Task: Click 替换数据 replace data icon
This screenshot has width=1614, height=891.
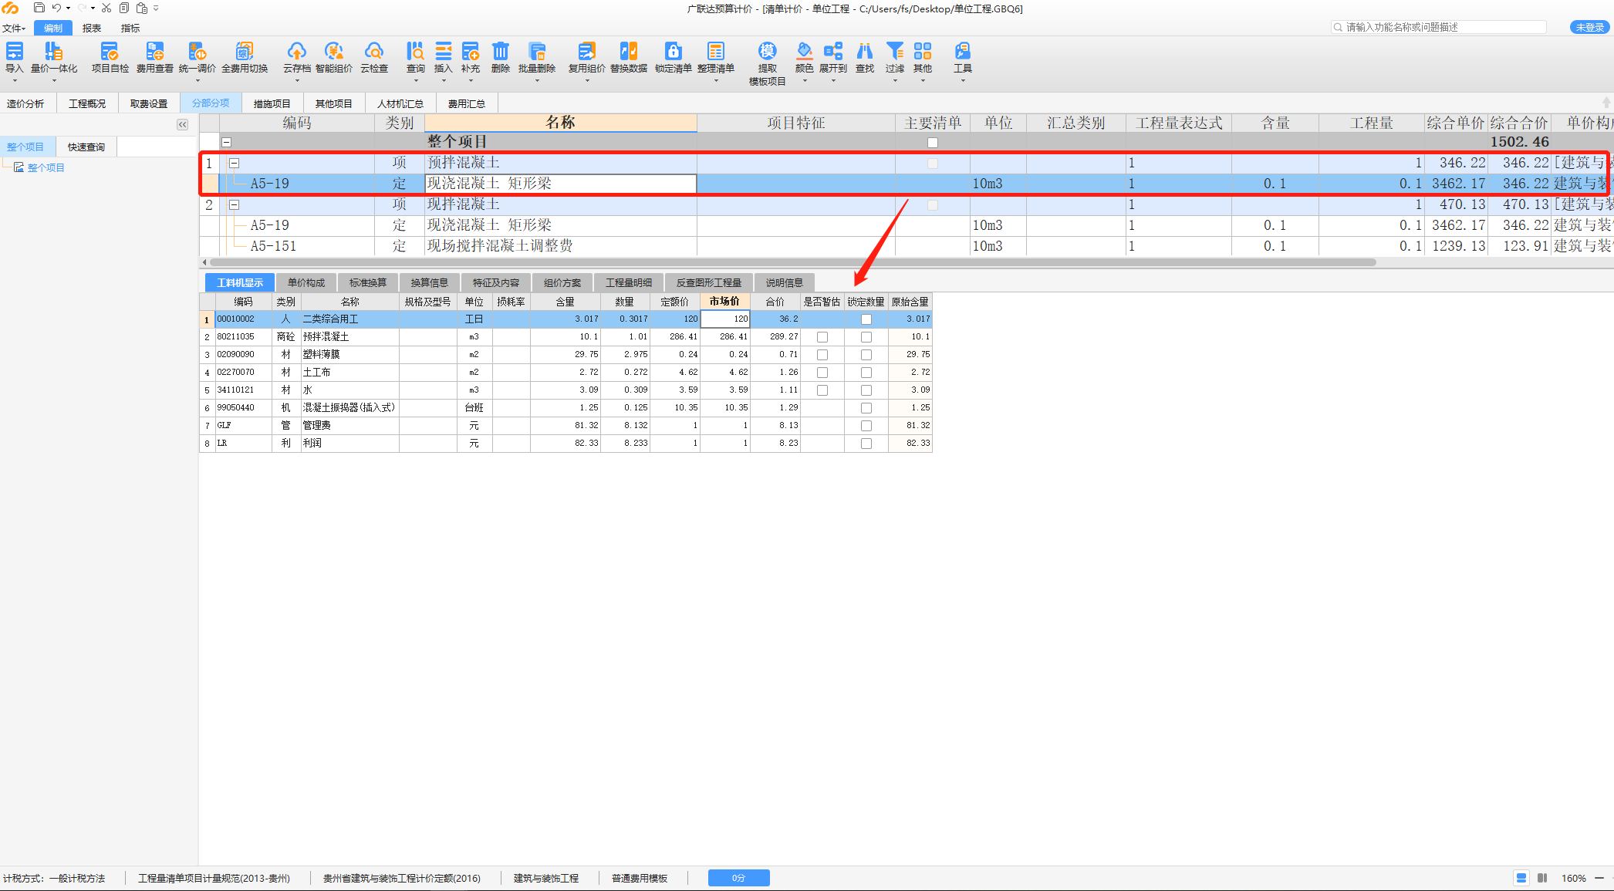Action: pos(629,52)
